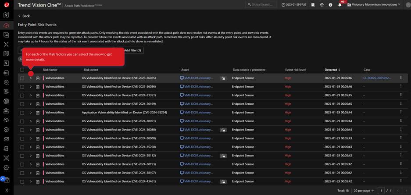Open the lightning bolt sidebar icon
The height and width of the screenshot is (195, 411).
point(6,64)
